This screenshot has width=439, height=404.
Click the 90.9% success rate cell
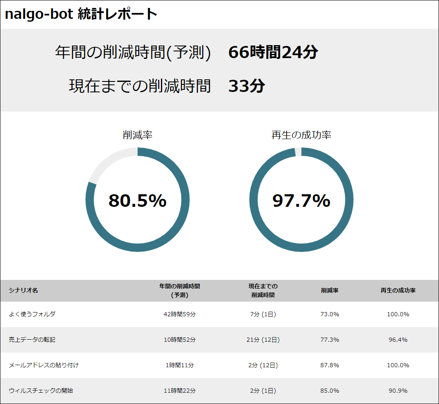(398, 391)
